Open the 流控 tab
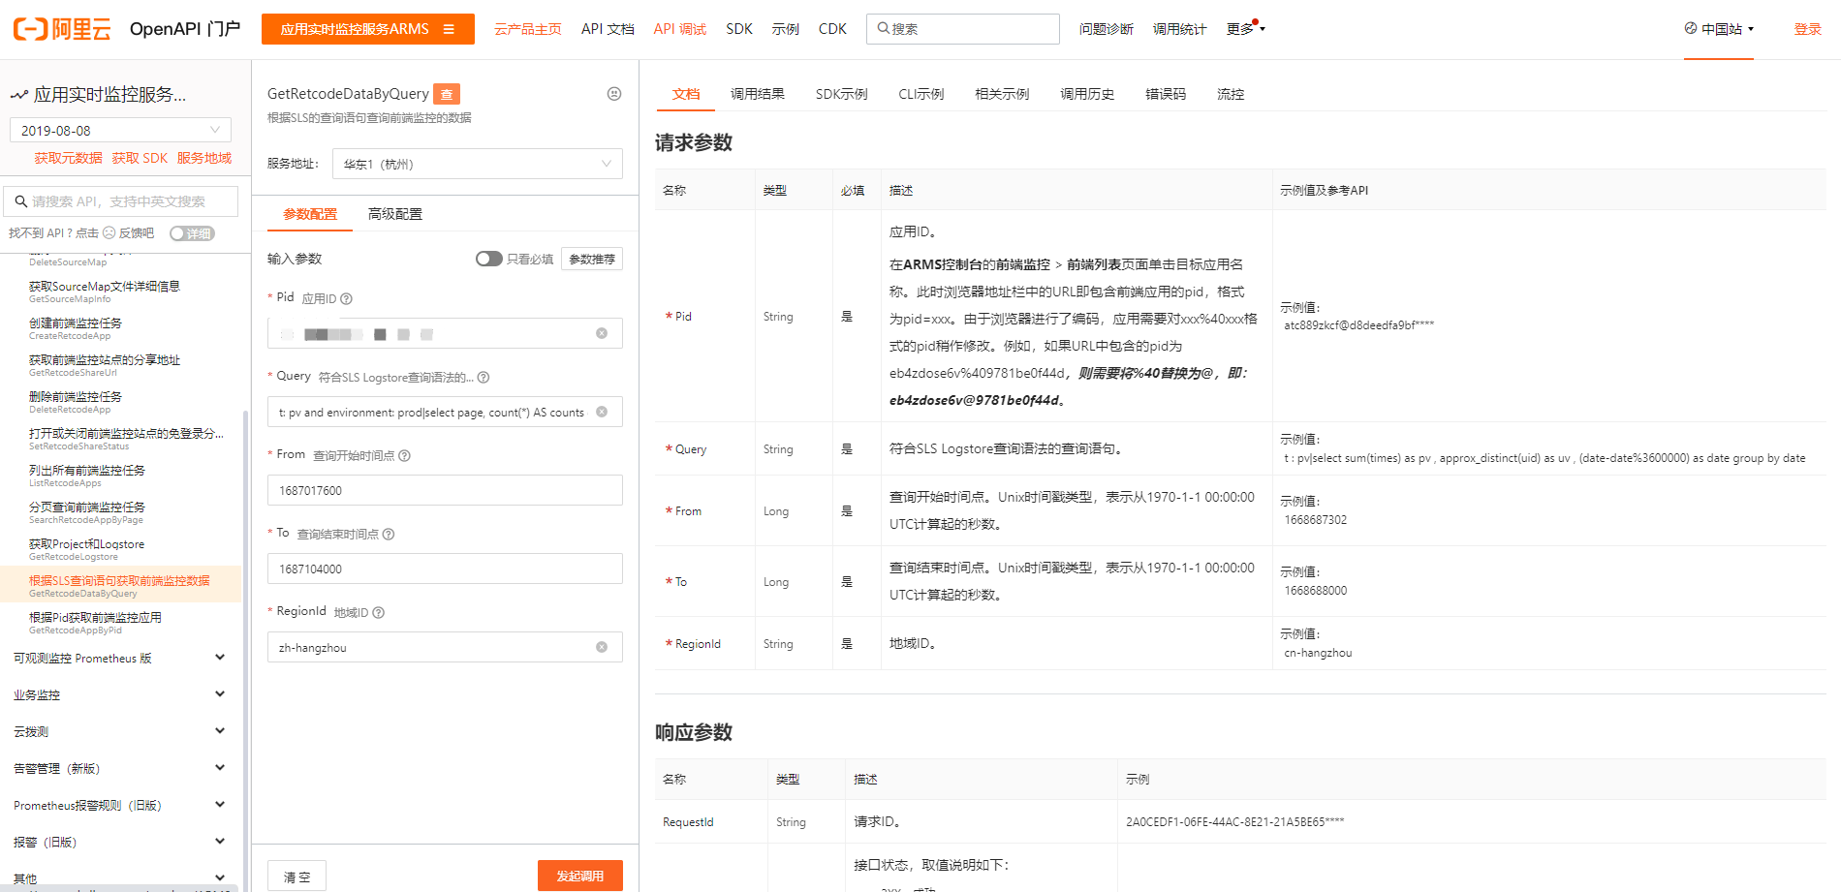The height and width of the screenshot is (892, 1841). click(1231, 94)
